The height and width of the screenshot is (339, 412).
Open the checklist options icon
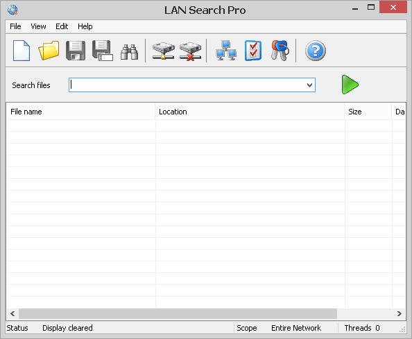tap(253, 51)
